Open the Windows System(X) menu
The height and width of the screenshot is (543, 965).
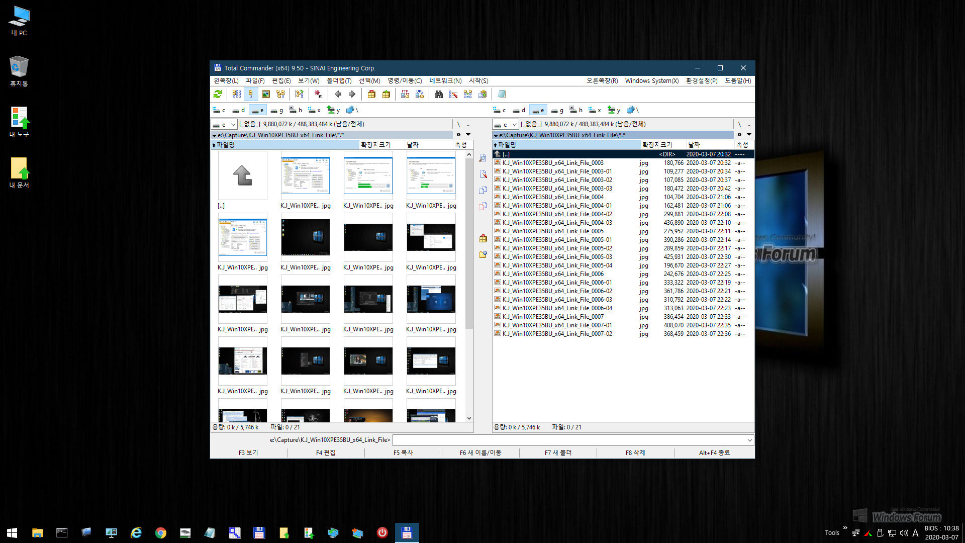point(651,80)
